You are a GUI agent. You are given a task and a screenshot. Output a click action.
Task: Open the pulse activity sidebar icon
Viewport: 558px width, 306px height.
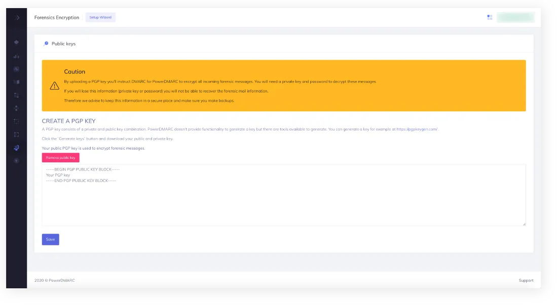point(16,69)
